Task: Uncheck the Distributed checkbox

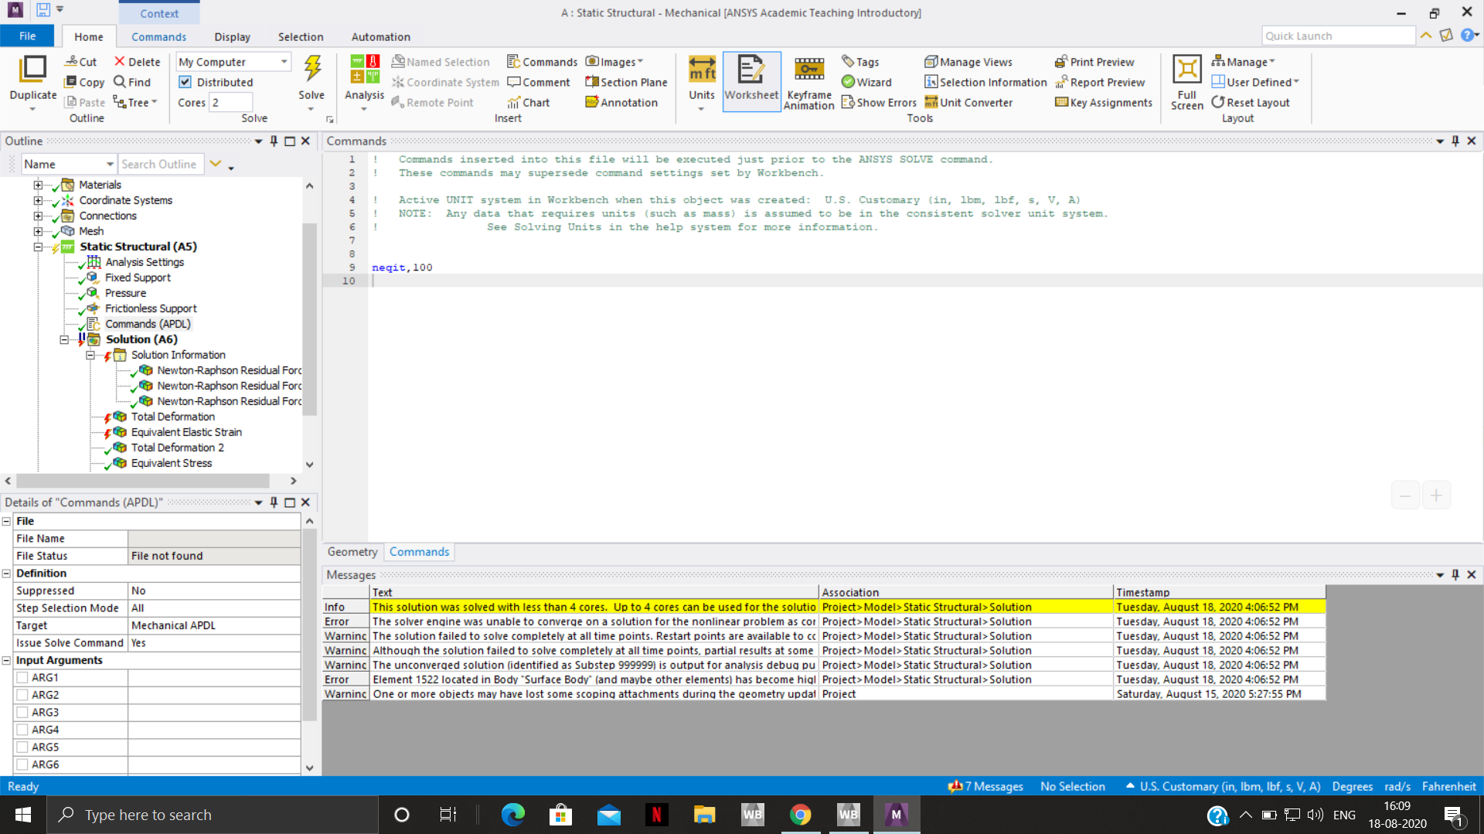Action: click(185, 82)
